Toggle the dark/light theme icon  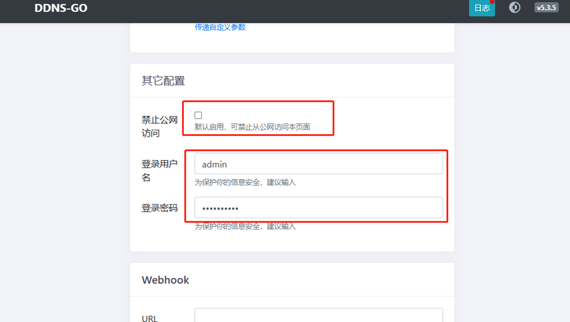pyautogui.click(x=514, y=8)
